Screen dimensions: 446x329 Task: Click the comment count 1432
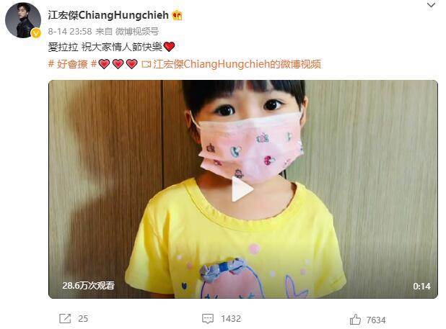231,318
